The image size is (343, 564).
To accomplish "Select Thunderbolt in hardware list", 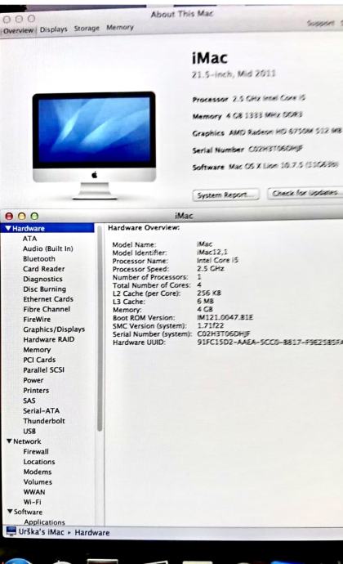I will 44,420.
